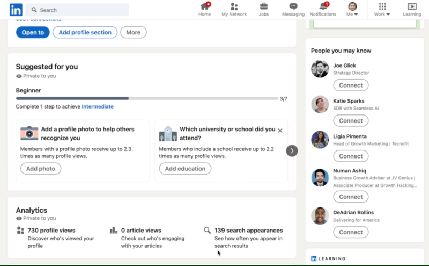The height and width of the screenshot is (266, 429).
Task: Click the eye icon under Suggested for you
Action: [19, 76]
